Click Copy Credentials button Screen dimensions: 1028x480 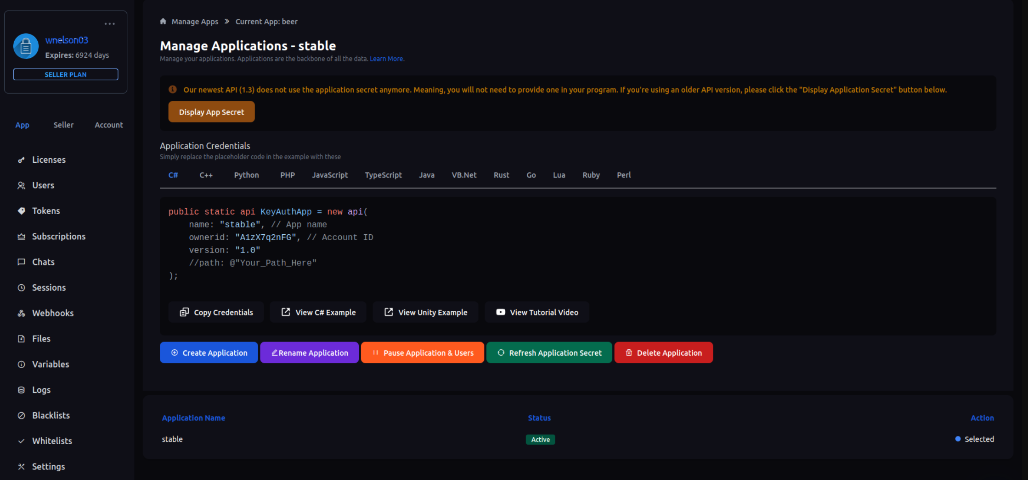216,312
